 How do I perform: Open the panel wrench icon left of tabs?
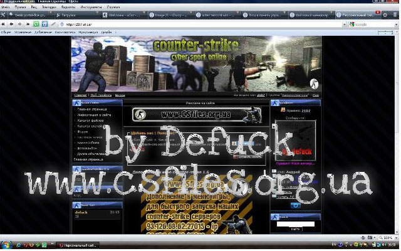point(3,15)
